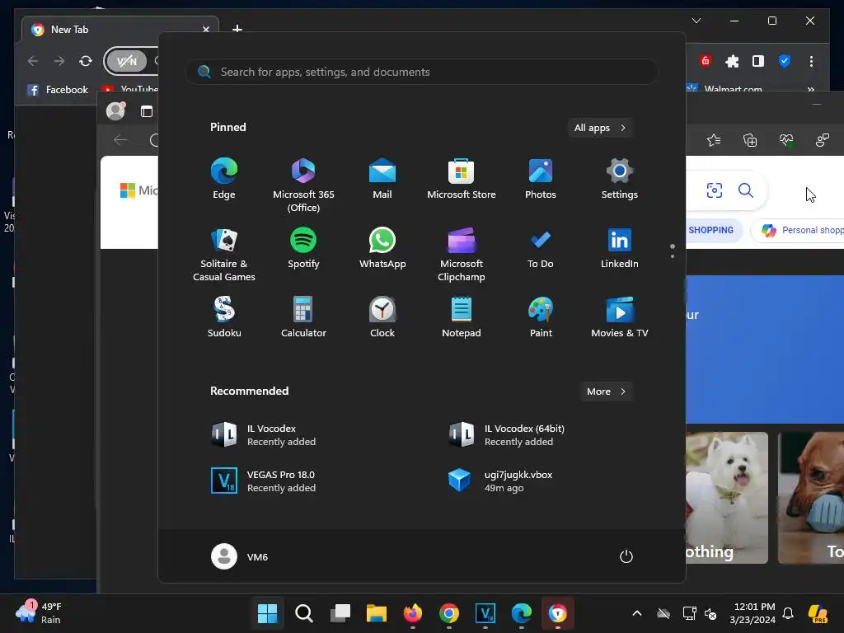Expand All apps list

pyautogui.click(x=600, y=128)
